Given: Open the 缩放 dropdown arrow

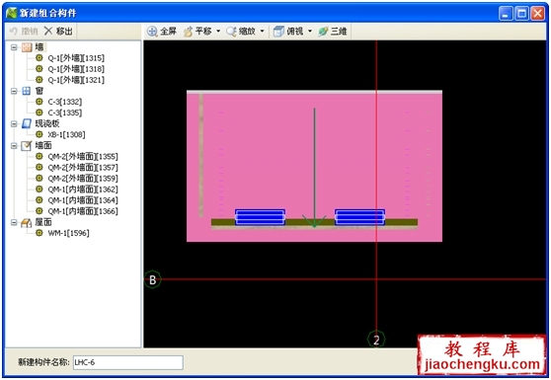Looking at the screenshot, I should [262, 32].
